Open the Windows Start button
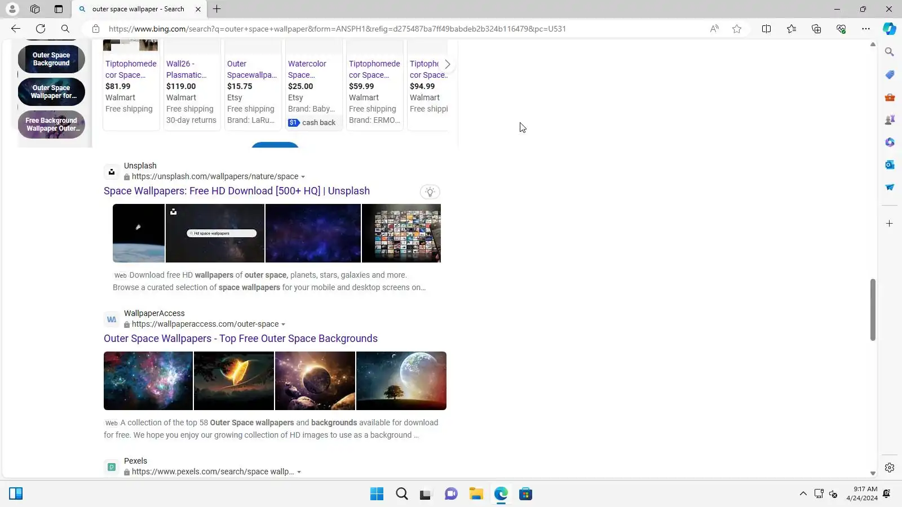902x507 pixels. pyautogui.click(x=377, y=494)
